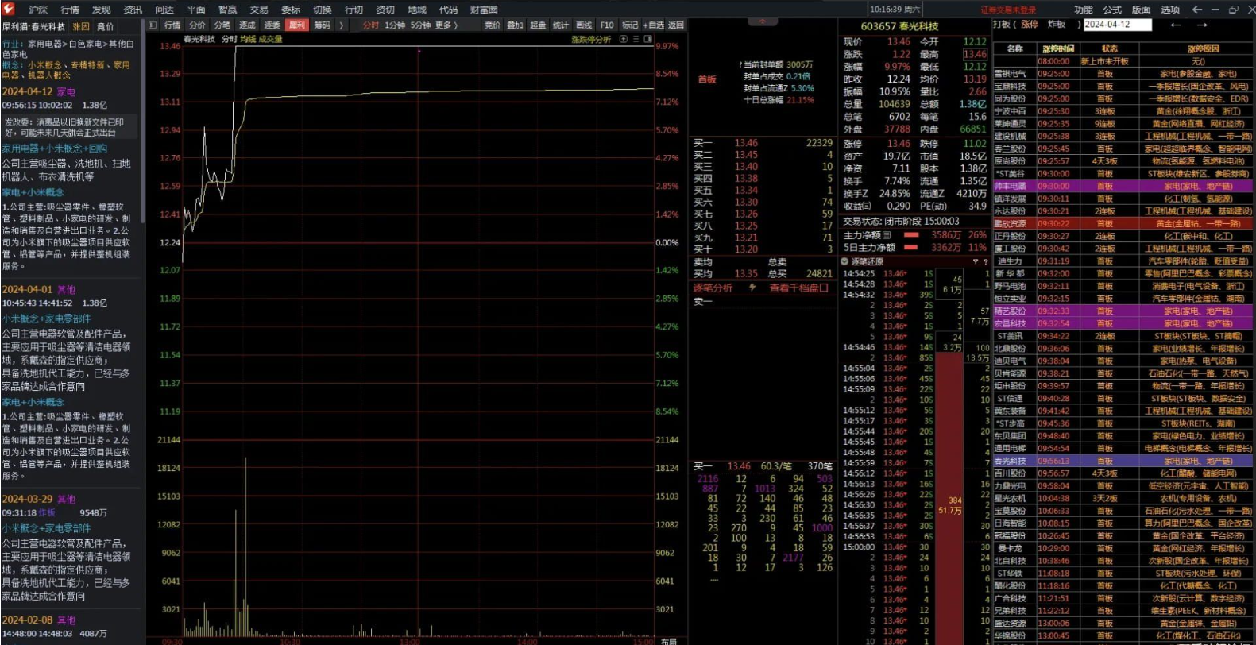
Task: Click the date field showing 2024-04-12
Action: [1117, 25]
